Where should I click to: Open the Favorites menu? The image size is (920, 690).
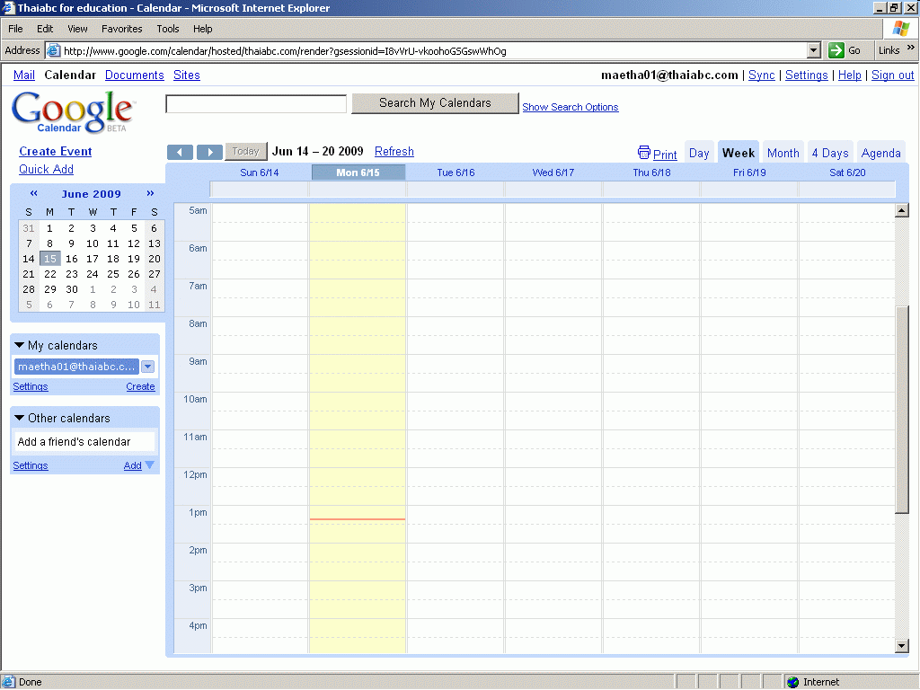121,29
